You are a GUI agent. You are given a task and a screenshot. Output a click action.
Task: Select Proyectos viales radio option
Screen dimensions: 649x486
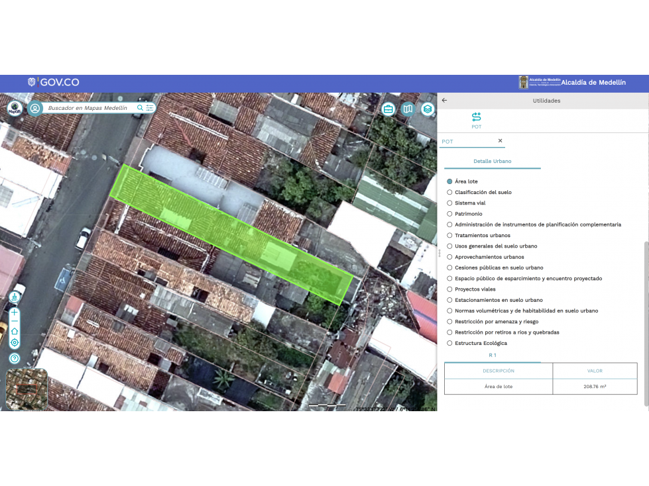[x=449, y=289]
